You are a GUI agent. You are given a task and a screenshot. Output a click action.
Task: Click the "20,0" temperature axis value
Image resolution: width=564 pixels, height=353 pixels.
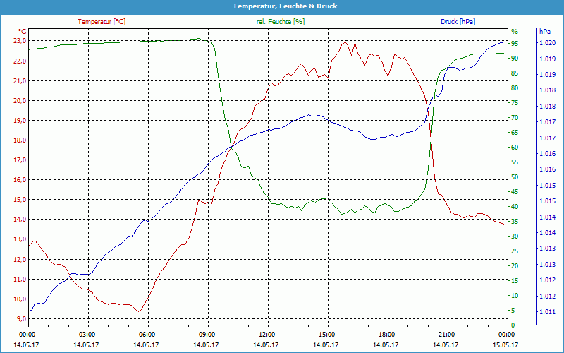point(20,101)
